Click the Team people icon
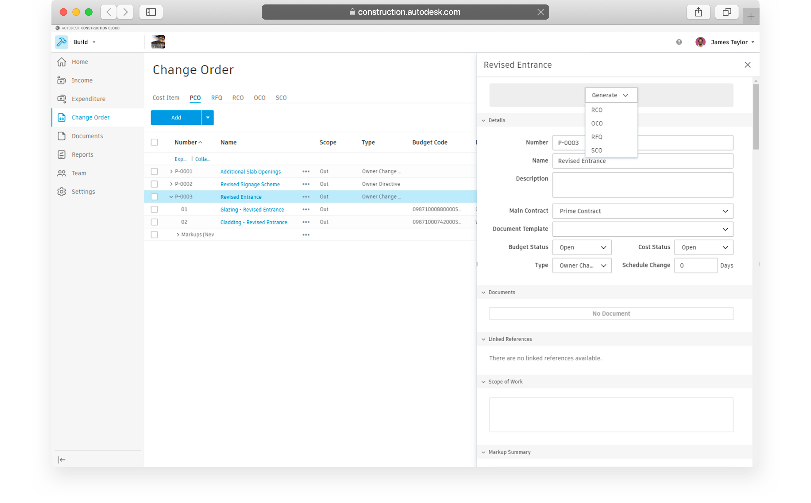 62,173
